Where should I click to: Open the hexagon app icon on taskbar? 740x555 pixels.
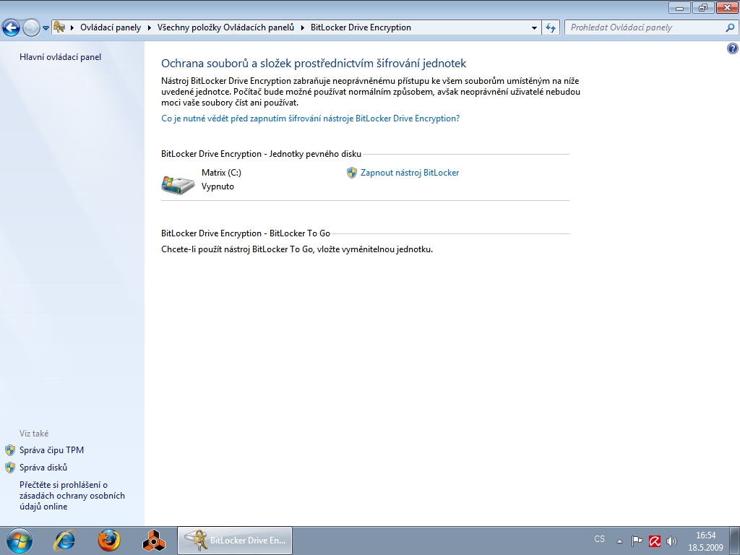(x=154, y=541)
